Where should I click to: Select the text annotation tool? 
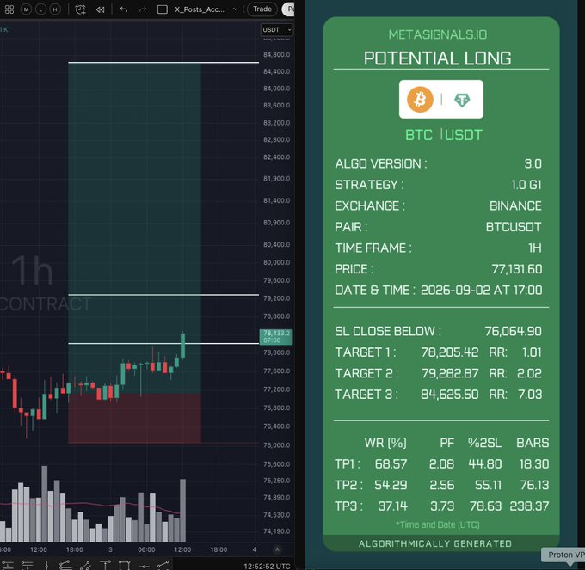(x=105, y=565)
